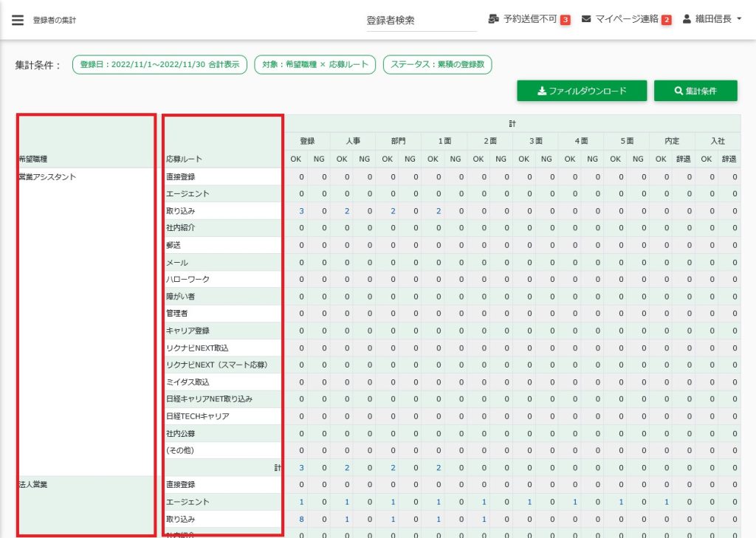The width and height of the screenshot is (756, 538).
Task: Click the red badge showing 2
Action: point(666,20)
